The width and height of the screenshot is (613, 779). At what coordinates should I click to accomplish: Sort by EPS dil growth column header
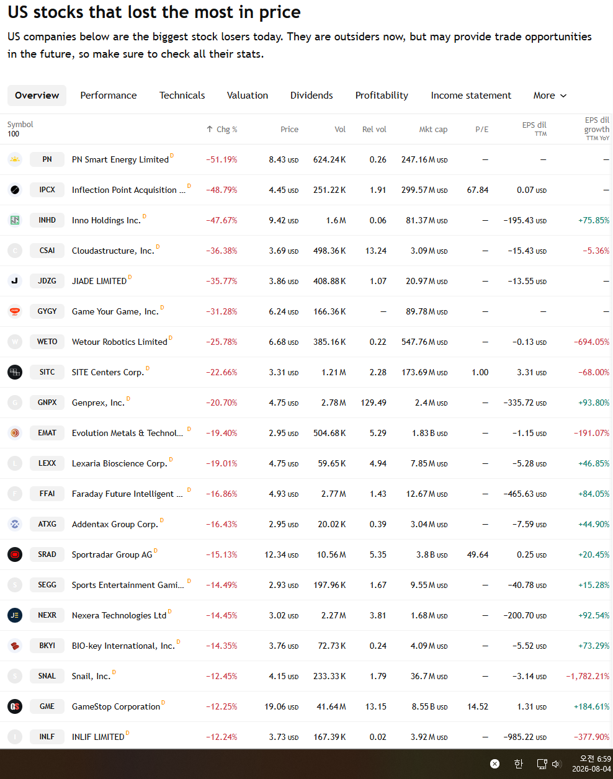(597, 129)
